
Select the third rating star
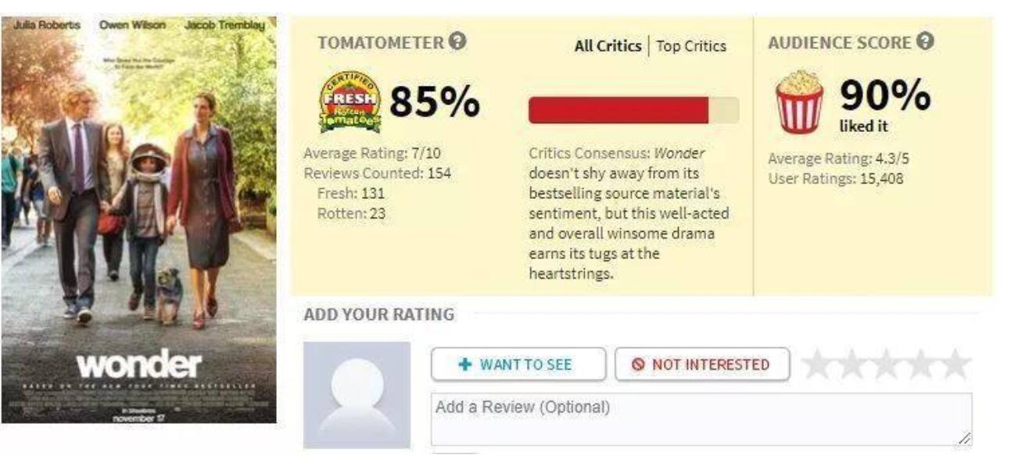[x=886, y=364]
